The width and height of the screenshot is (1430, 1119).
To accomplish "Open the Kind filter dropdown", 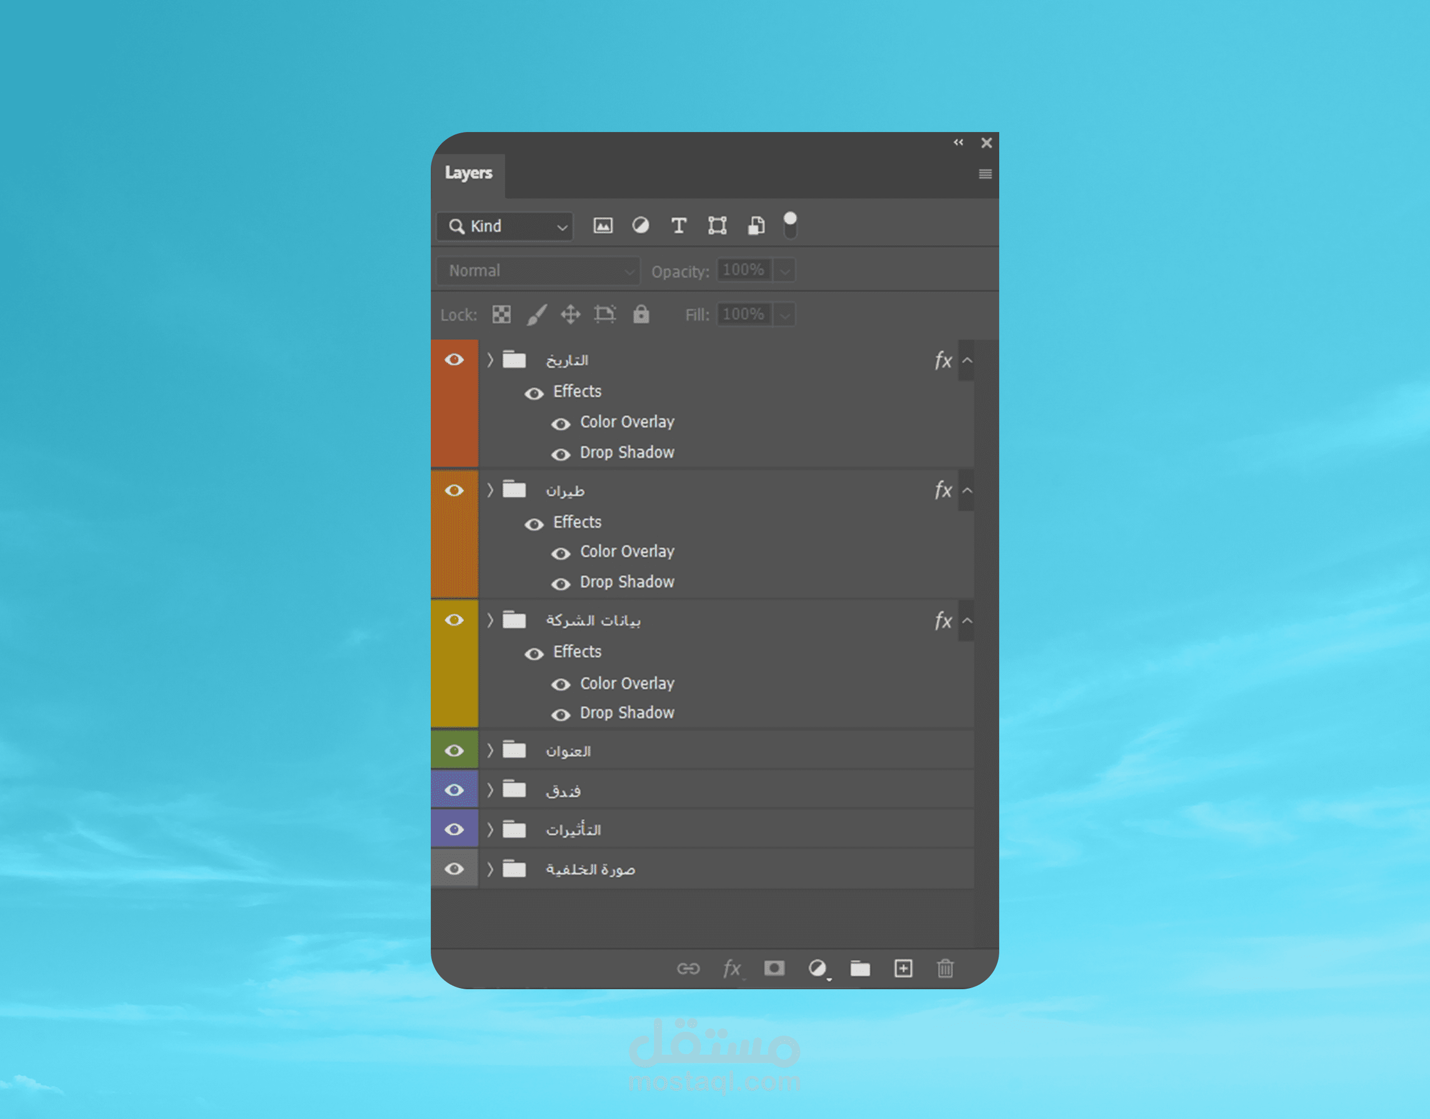I will 505,227.
